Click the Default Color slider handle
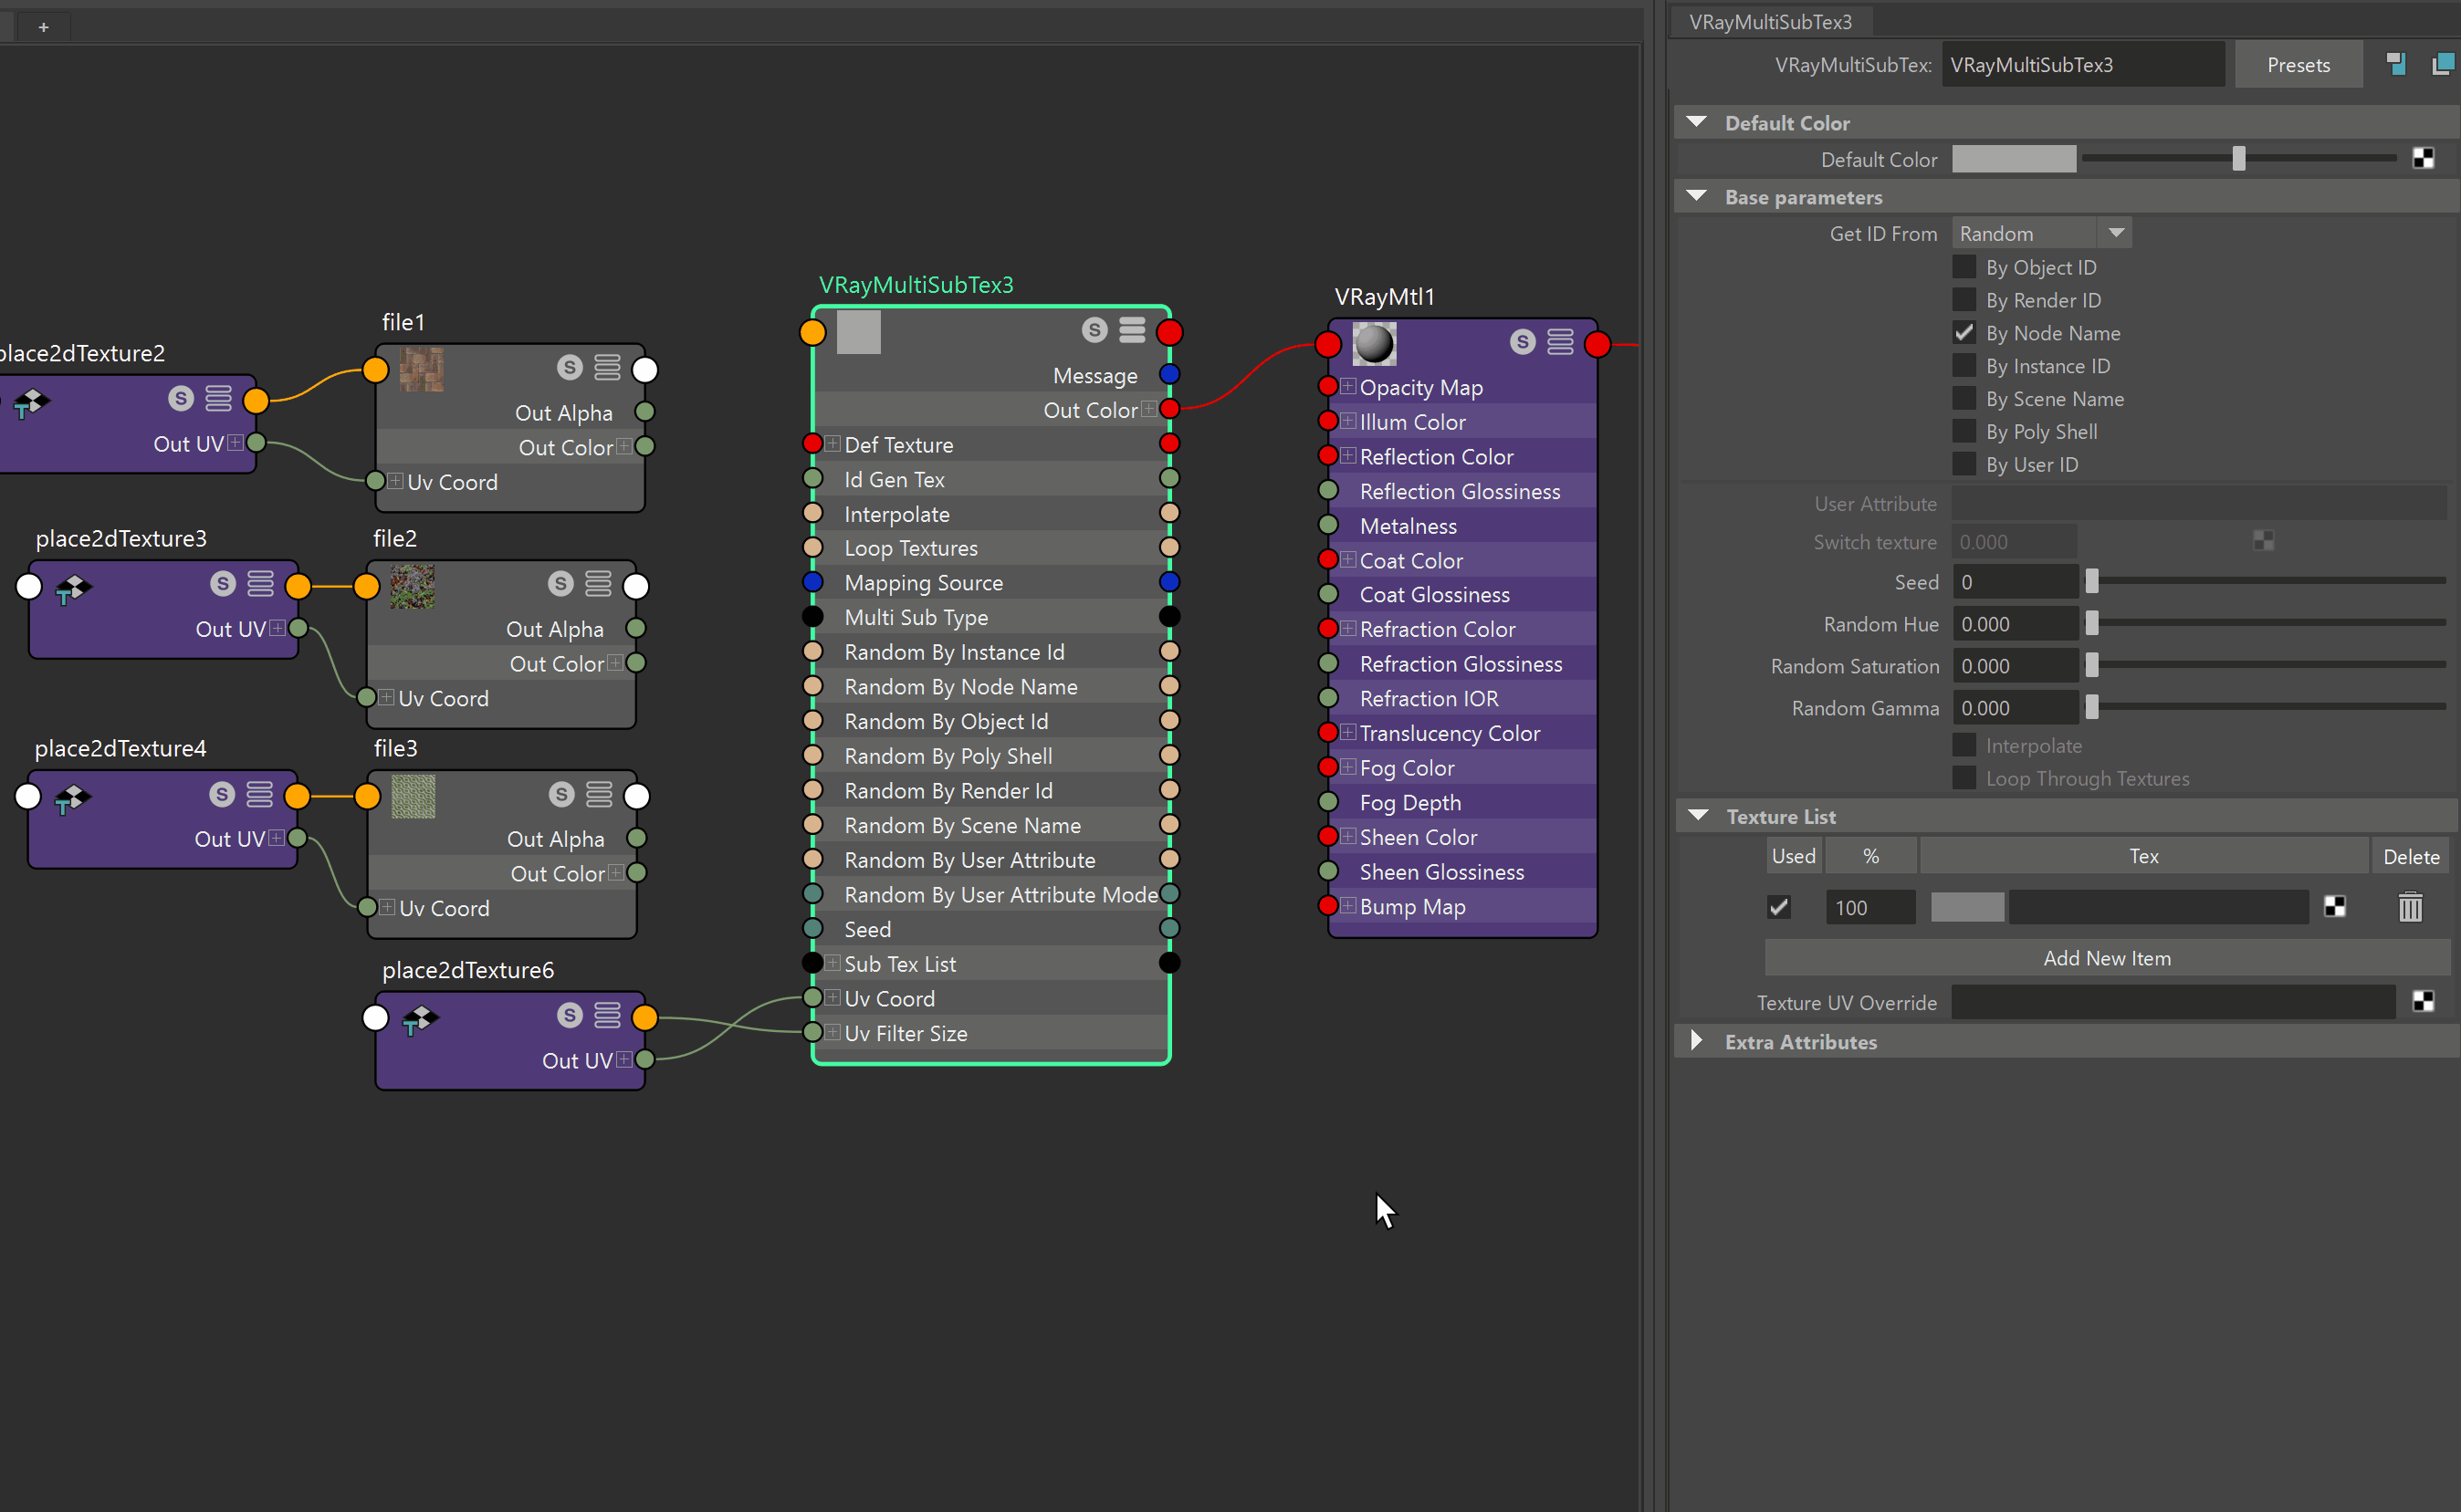 click(2239, 159)
